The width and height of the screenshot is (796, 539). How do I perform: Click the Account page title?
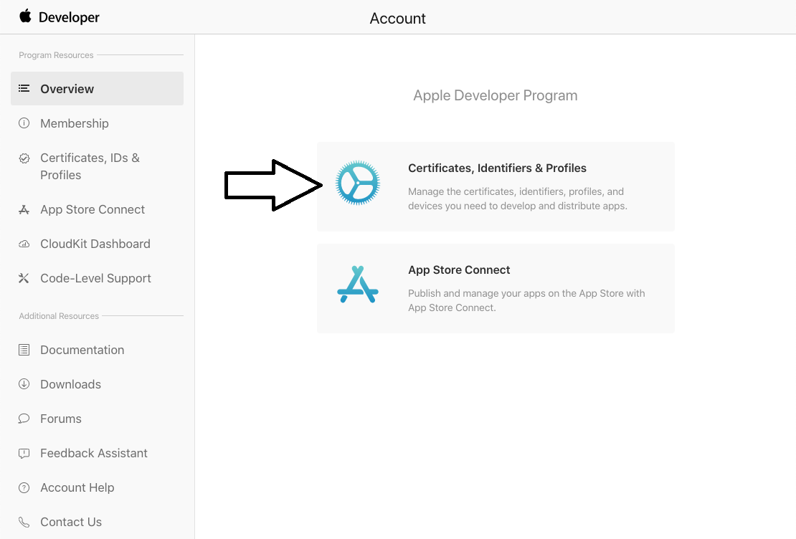[397, 19]
